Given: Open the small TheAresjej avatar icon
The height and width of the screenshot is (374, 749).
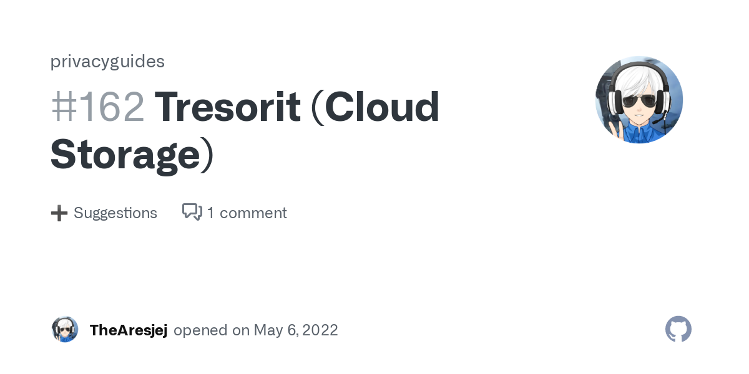Looking at the screenshot, I should tap(65, 329).
